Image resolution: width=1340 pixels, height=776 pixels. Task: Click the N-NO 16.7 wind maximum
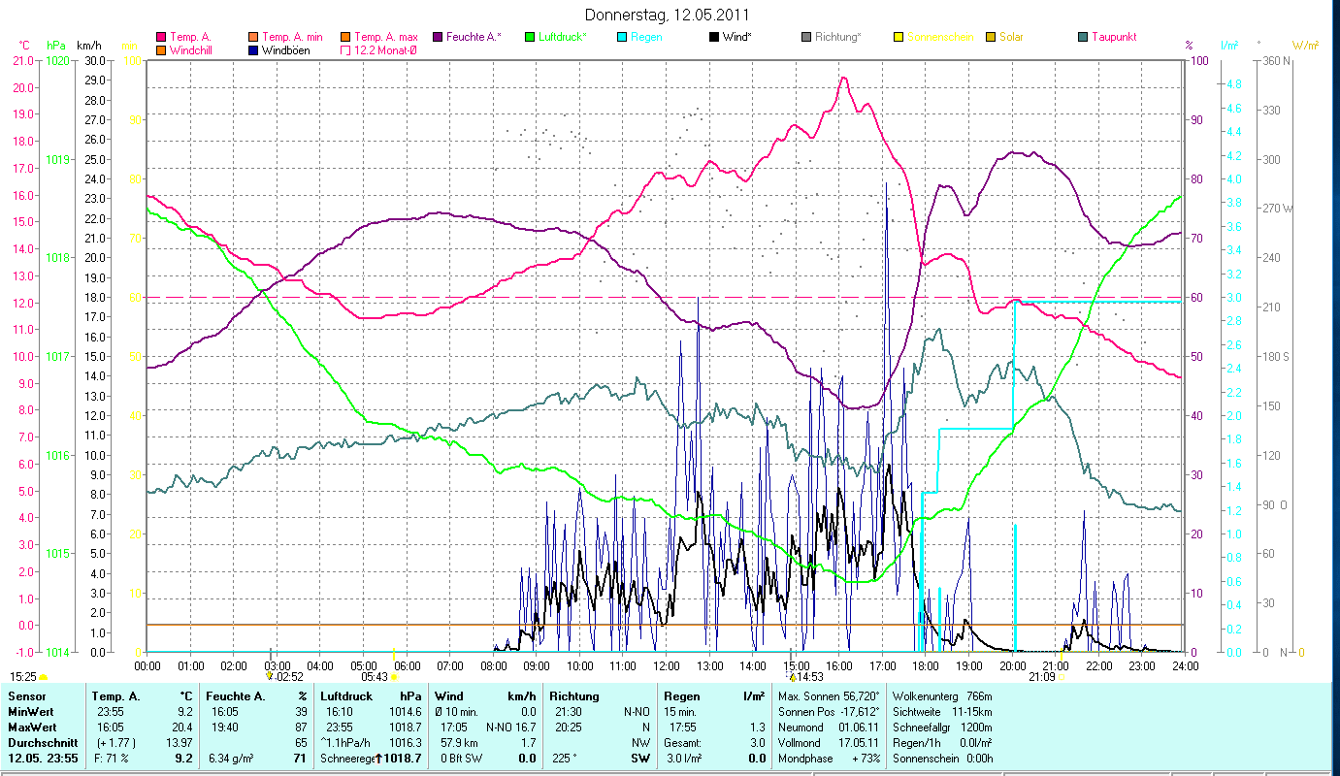510,727
